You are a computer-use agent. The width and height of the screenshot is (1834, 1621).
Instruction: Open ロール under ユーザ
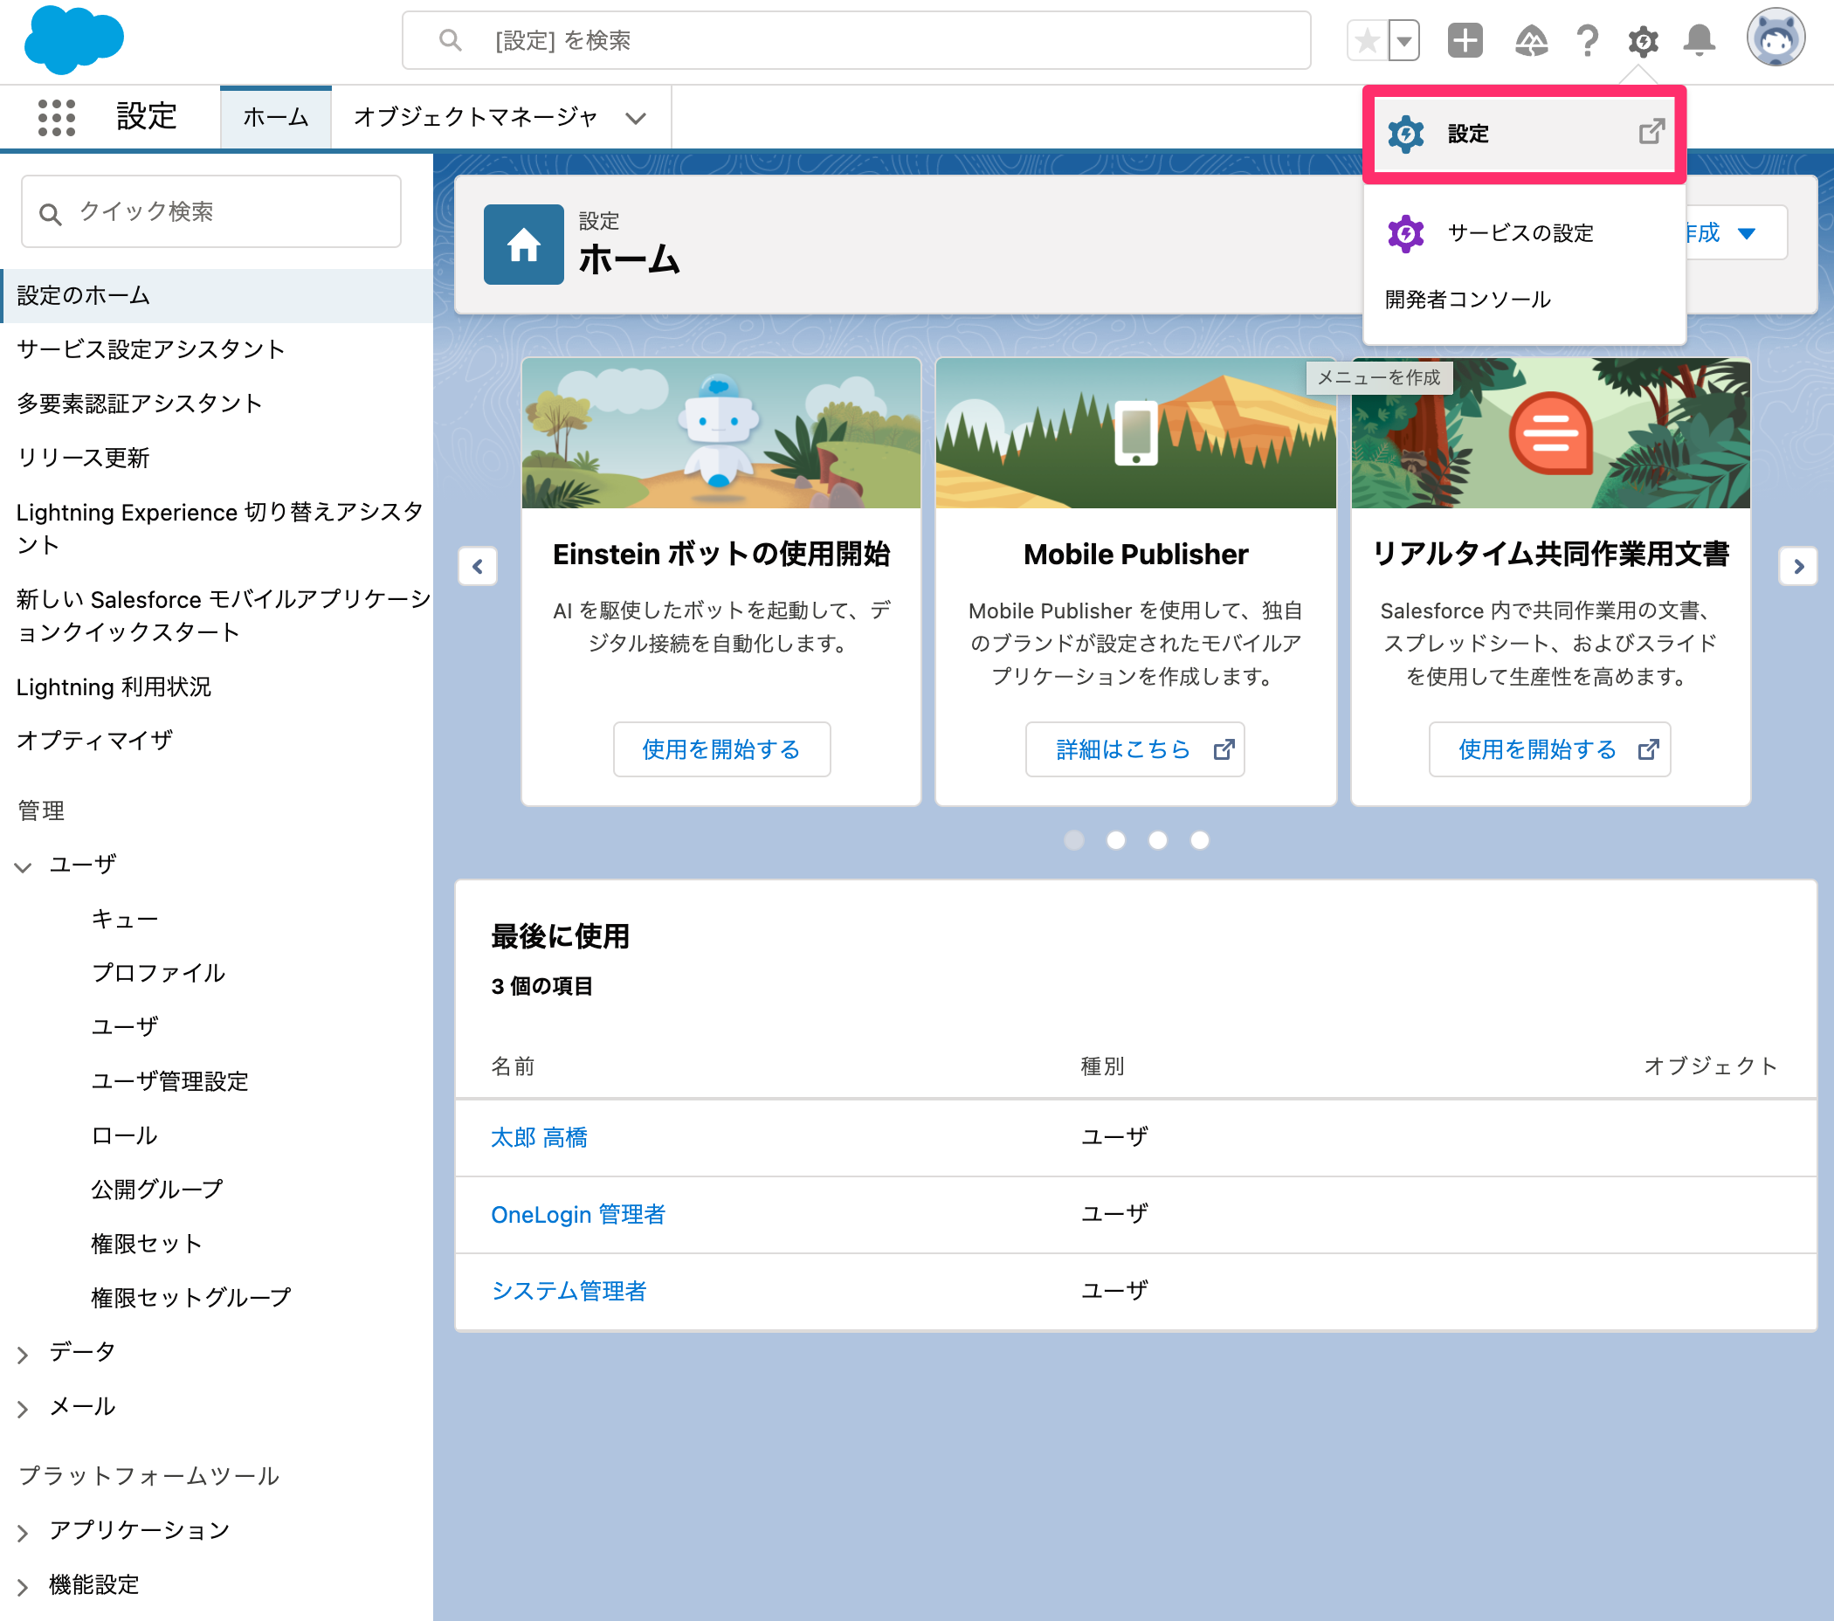click(124, 1135)
